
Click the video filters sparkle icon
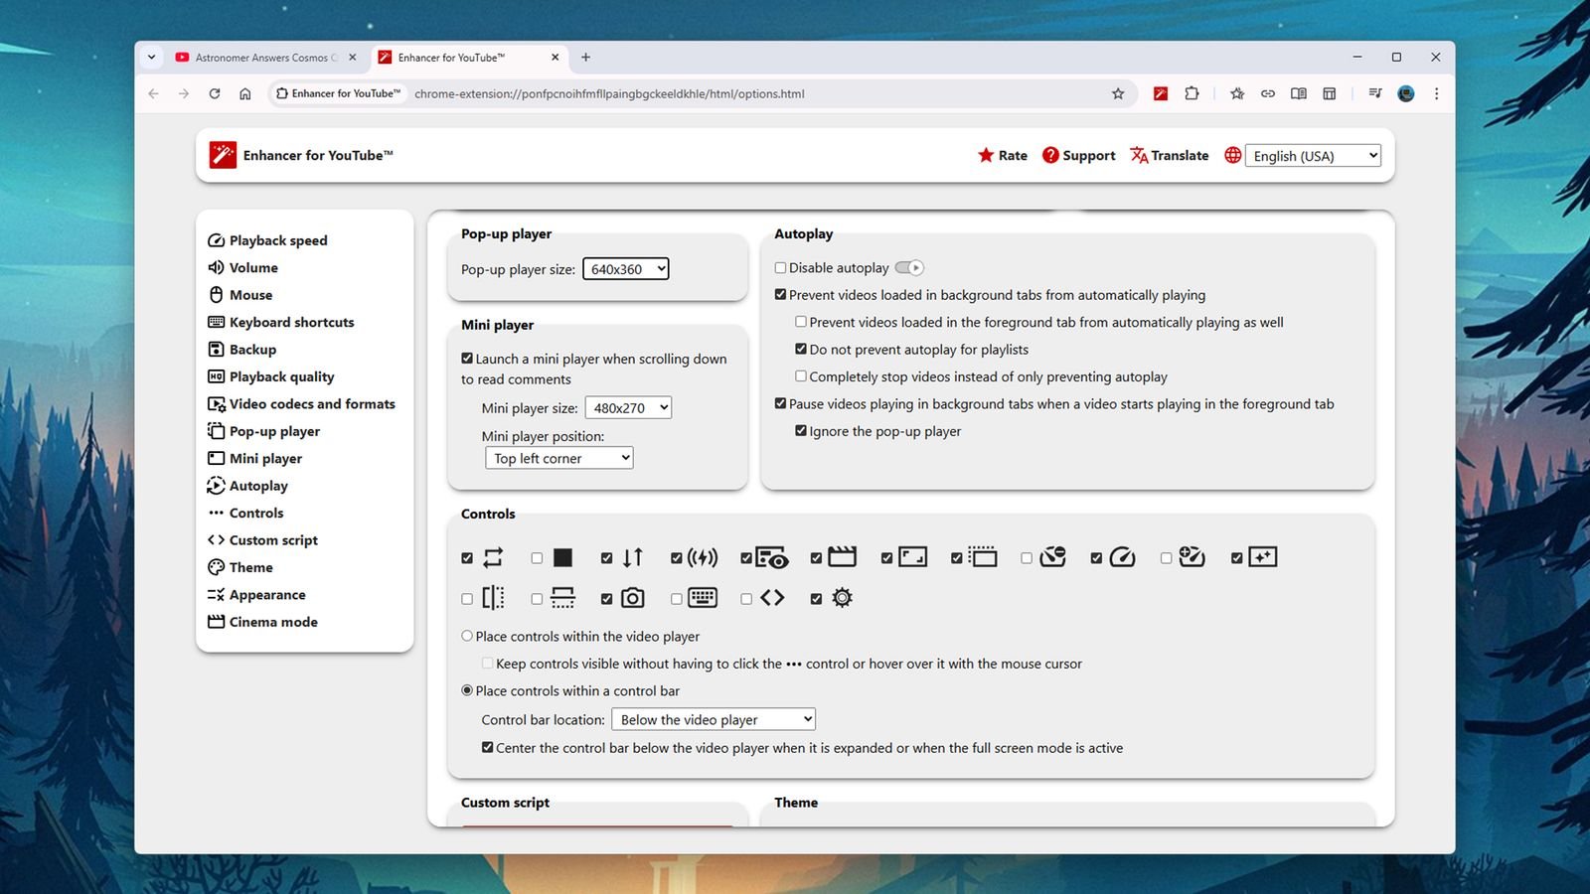1263,556
